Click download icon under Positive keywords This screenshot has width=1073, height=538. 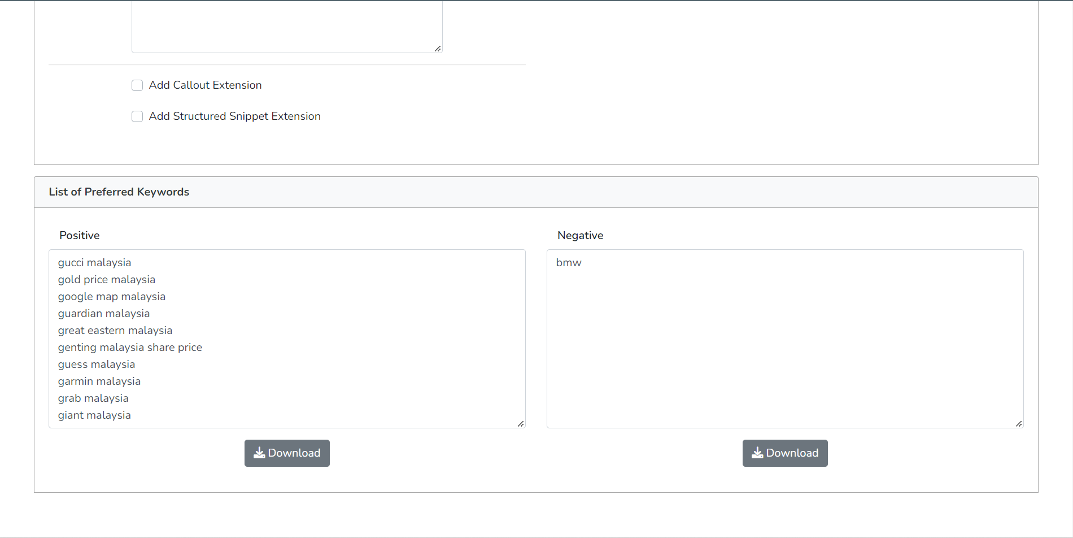[259, 453]
